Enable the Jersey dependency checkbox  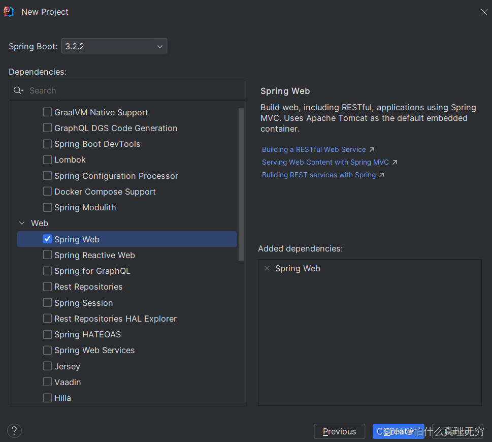(47, 366)
